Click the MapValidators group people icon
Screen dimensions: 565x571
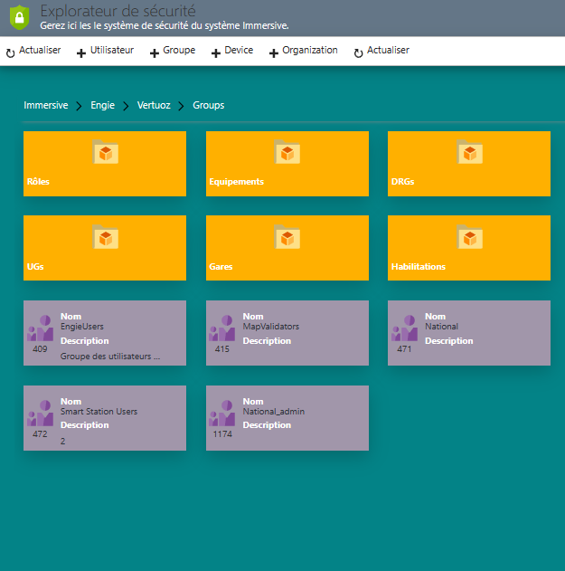221,328
